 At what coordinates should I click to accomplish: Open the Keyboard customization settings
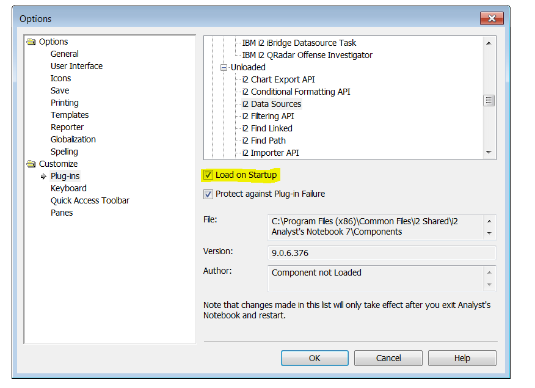[x=68, y=188]
